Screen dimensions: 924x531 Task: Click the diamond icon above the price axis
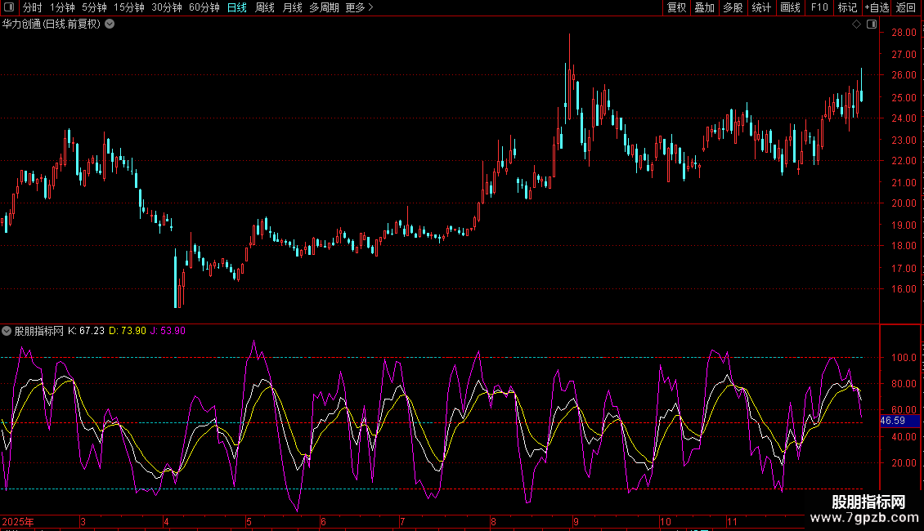pos(856,25)
